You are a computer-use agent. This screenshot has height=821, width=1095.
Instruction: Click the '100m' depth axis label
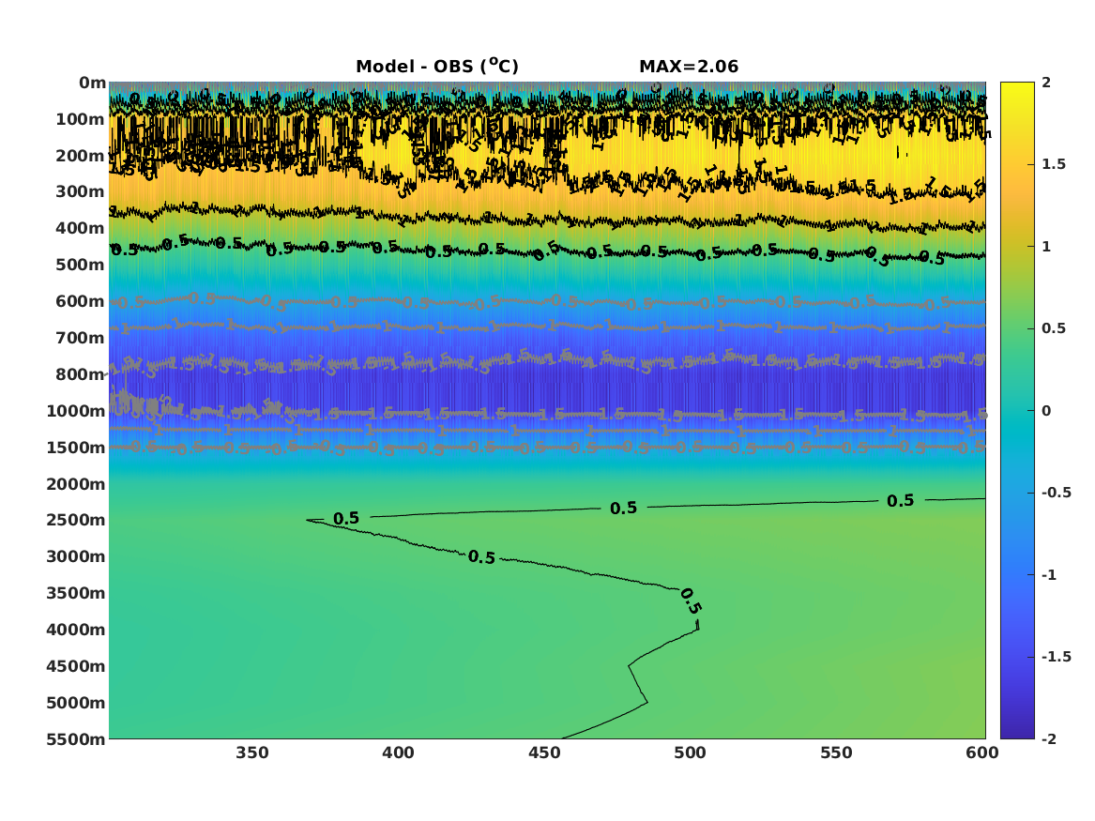[x=81, y=119]
